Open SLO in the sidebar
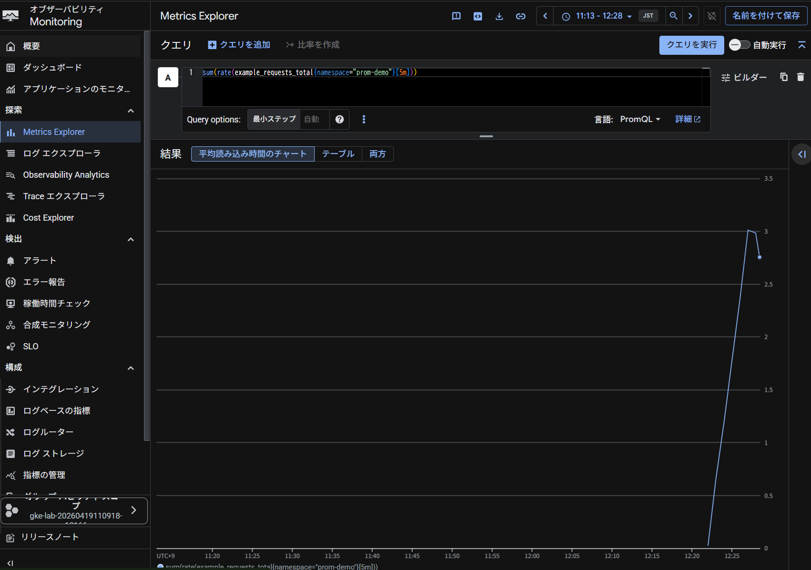The image size is (811, 570). [71, 346]
